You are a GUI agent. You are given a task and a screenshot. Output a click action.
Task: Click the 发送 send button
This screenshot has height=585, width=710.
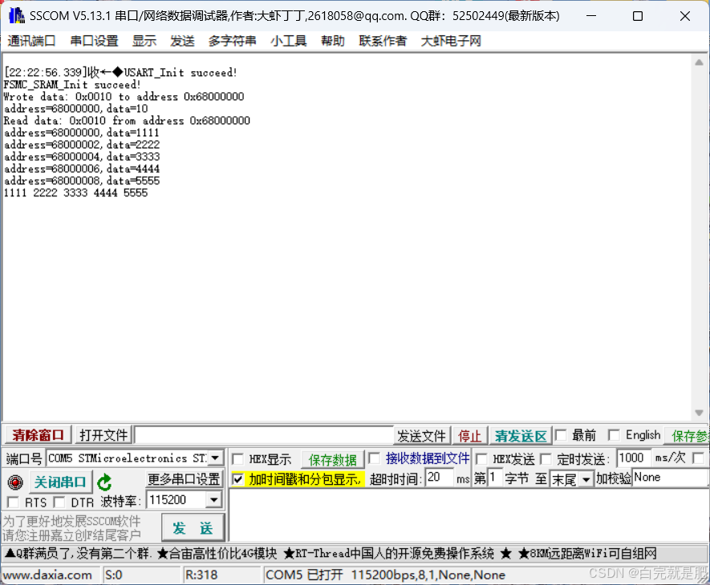click(193, 528)
